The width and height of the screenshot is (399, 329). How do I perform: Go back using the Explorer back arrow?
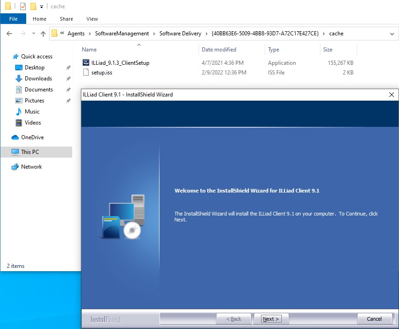pyautogui.click(x=9, y=34)
